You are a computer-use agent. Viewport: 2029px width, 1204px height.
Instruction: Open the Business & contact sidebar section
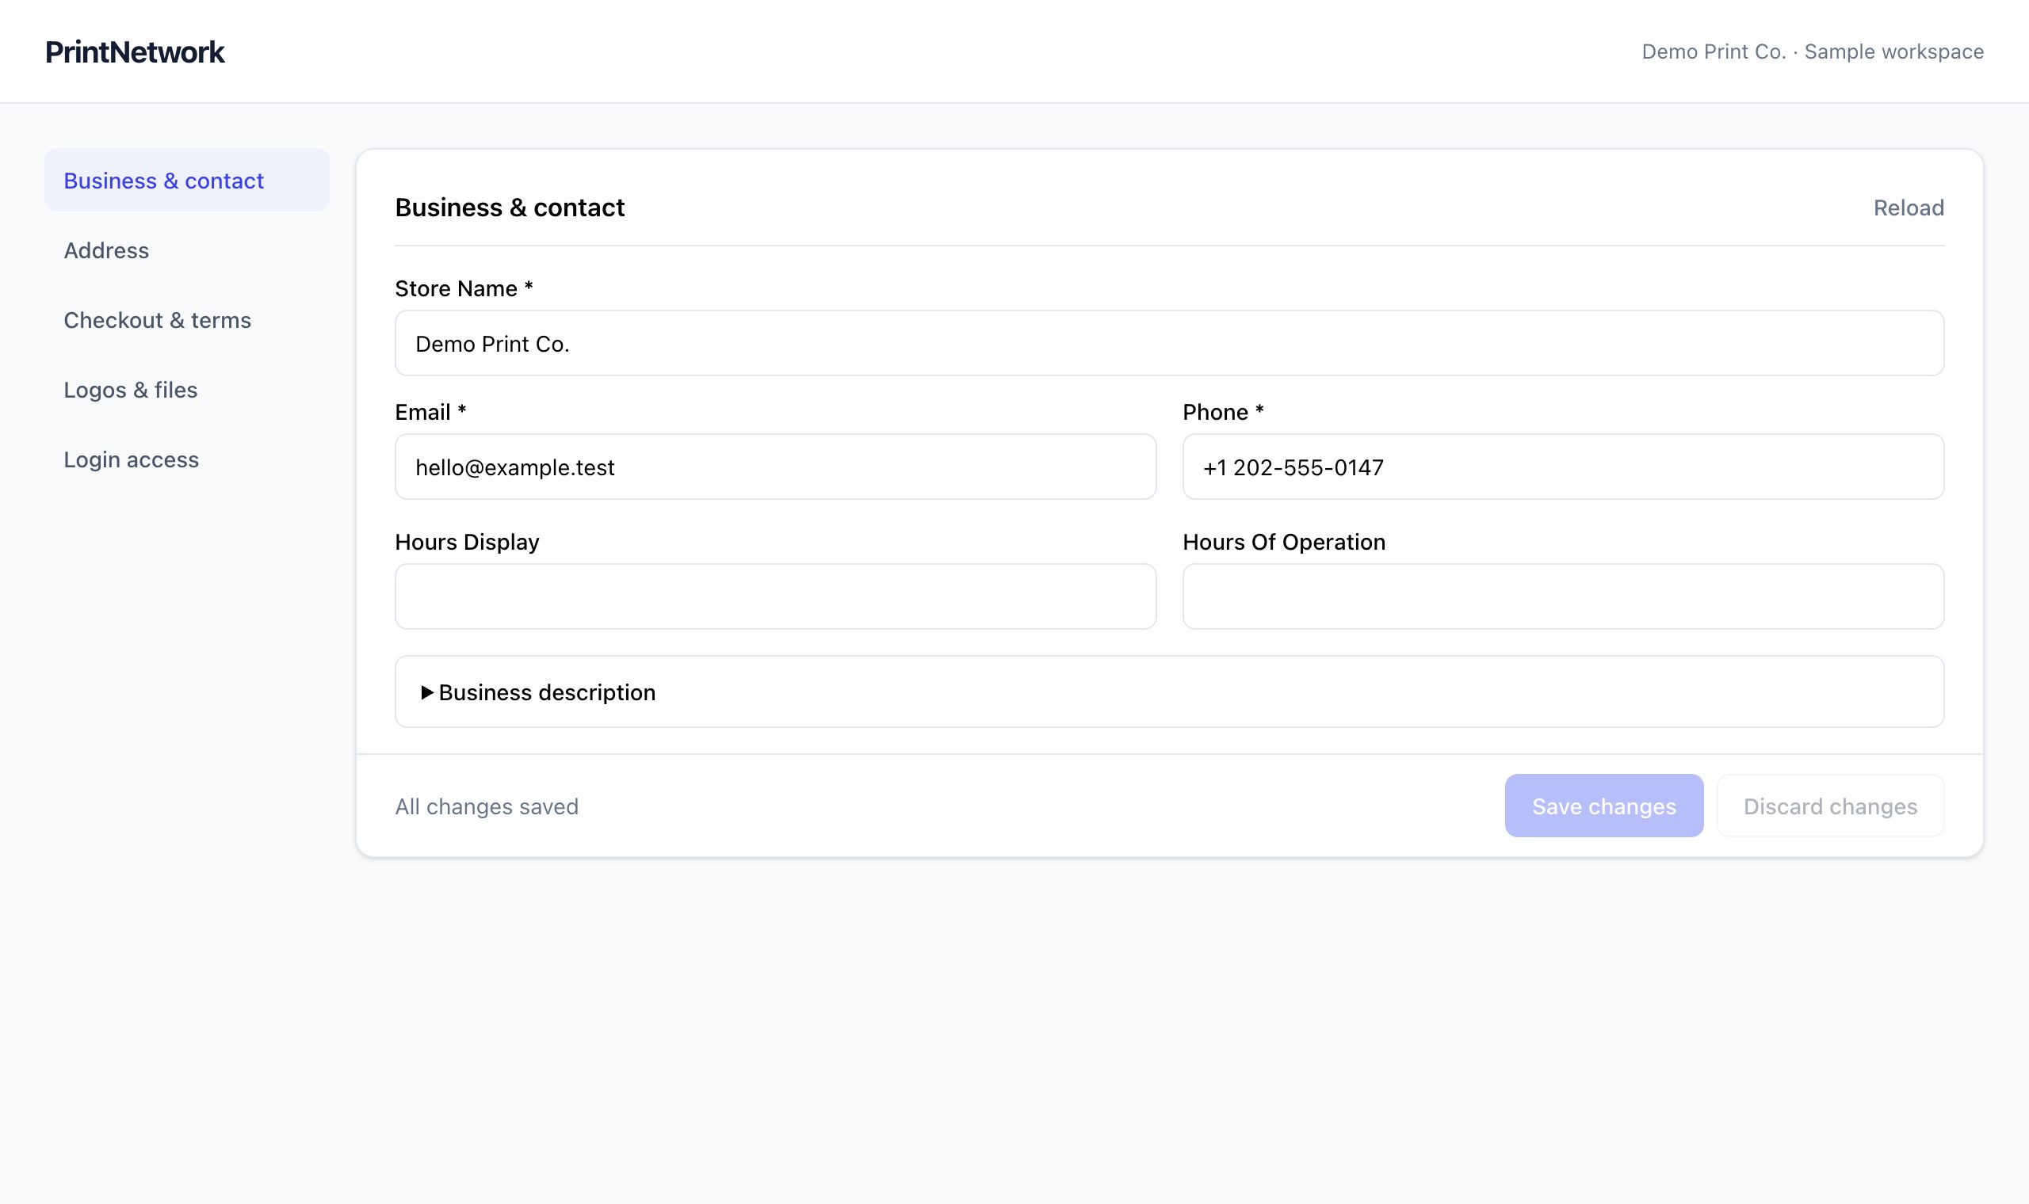click(187, 180)
